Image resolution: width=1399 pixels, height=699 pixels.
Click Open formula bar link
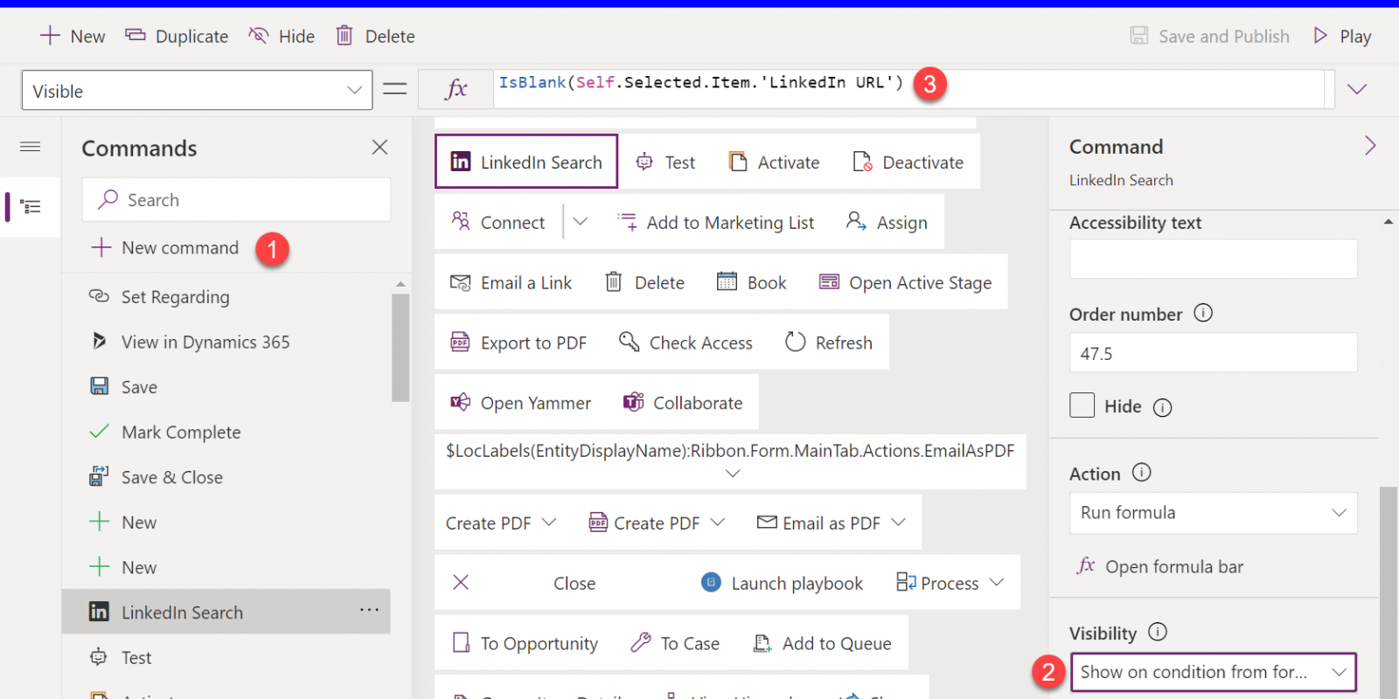click(1159, 566)
